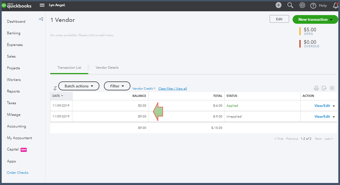Click the Applied status text
Screen dimensions: 340x185
(x=232, y=106)
